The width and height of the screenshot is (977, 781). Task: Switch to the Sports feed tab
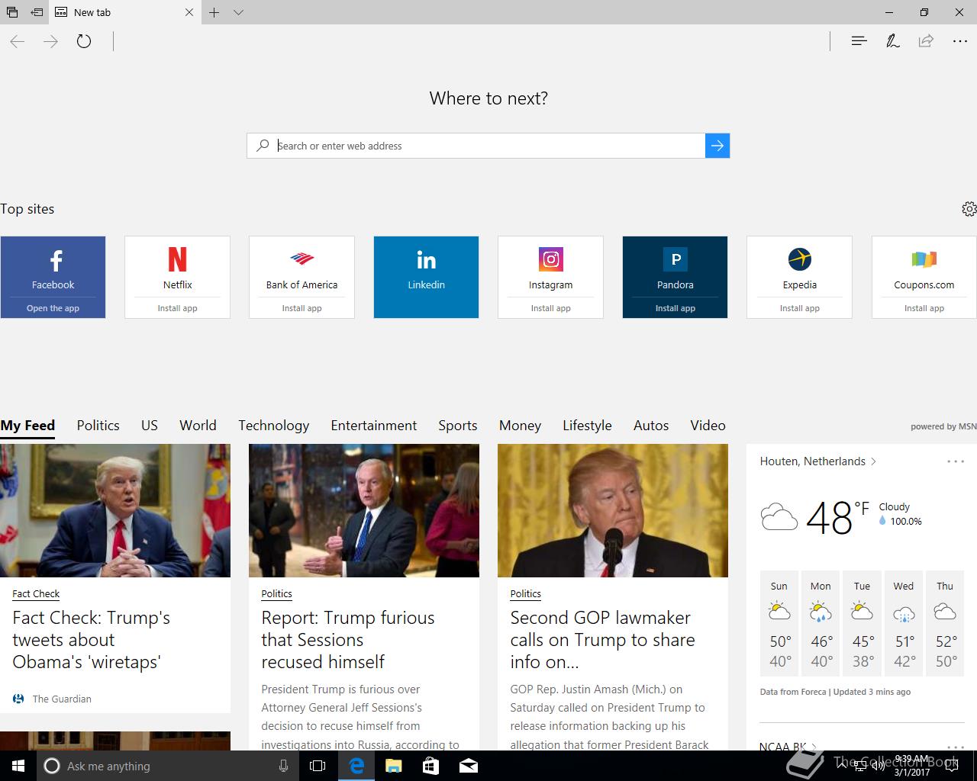(458, 426)
